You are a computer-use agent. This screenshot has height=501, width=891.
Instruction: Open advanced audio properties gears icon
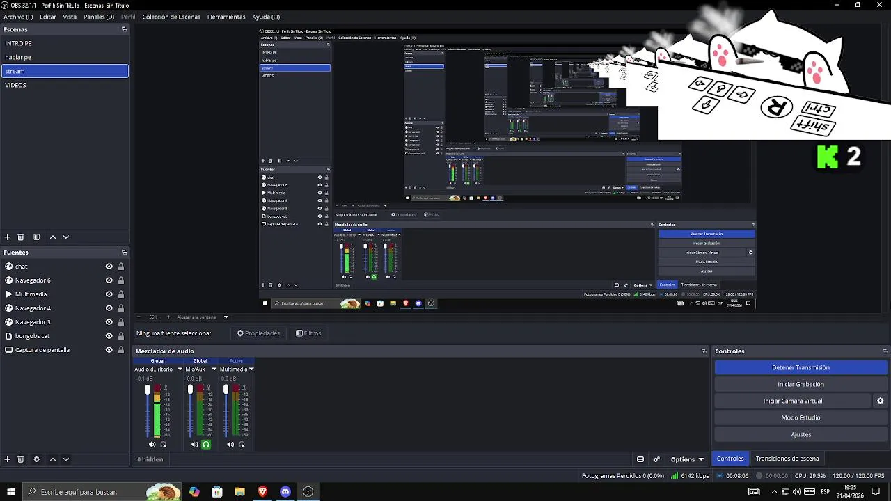pos(656,459)
